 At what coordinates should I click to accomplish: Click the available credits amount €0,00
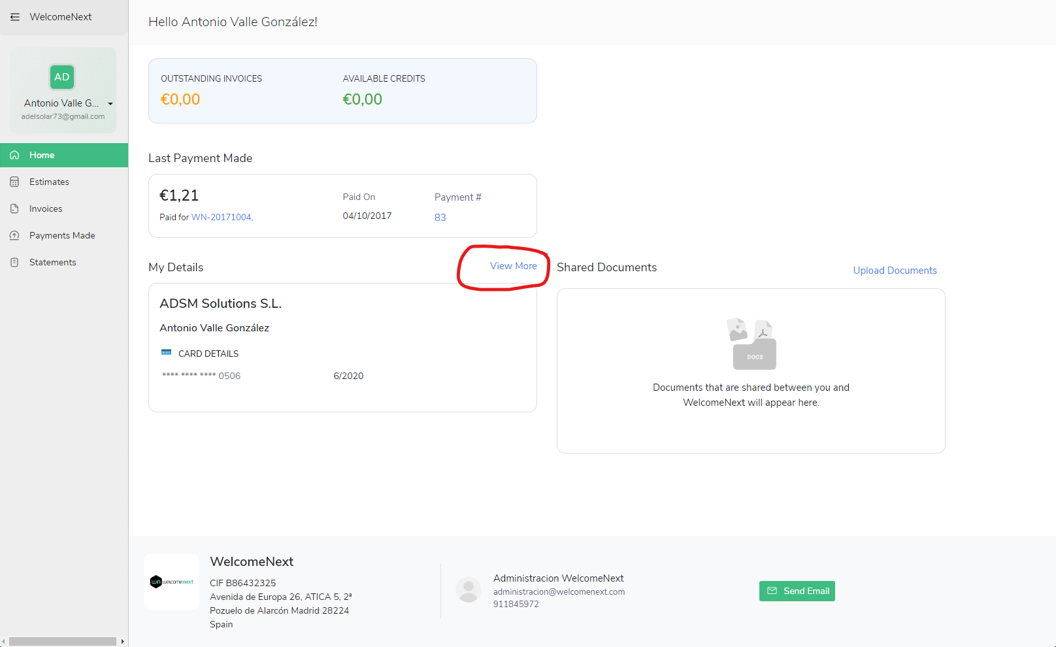(363, 99)
